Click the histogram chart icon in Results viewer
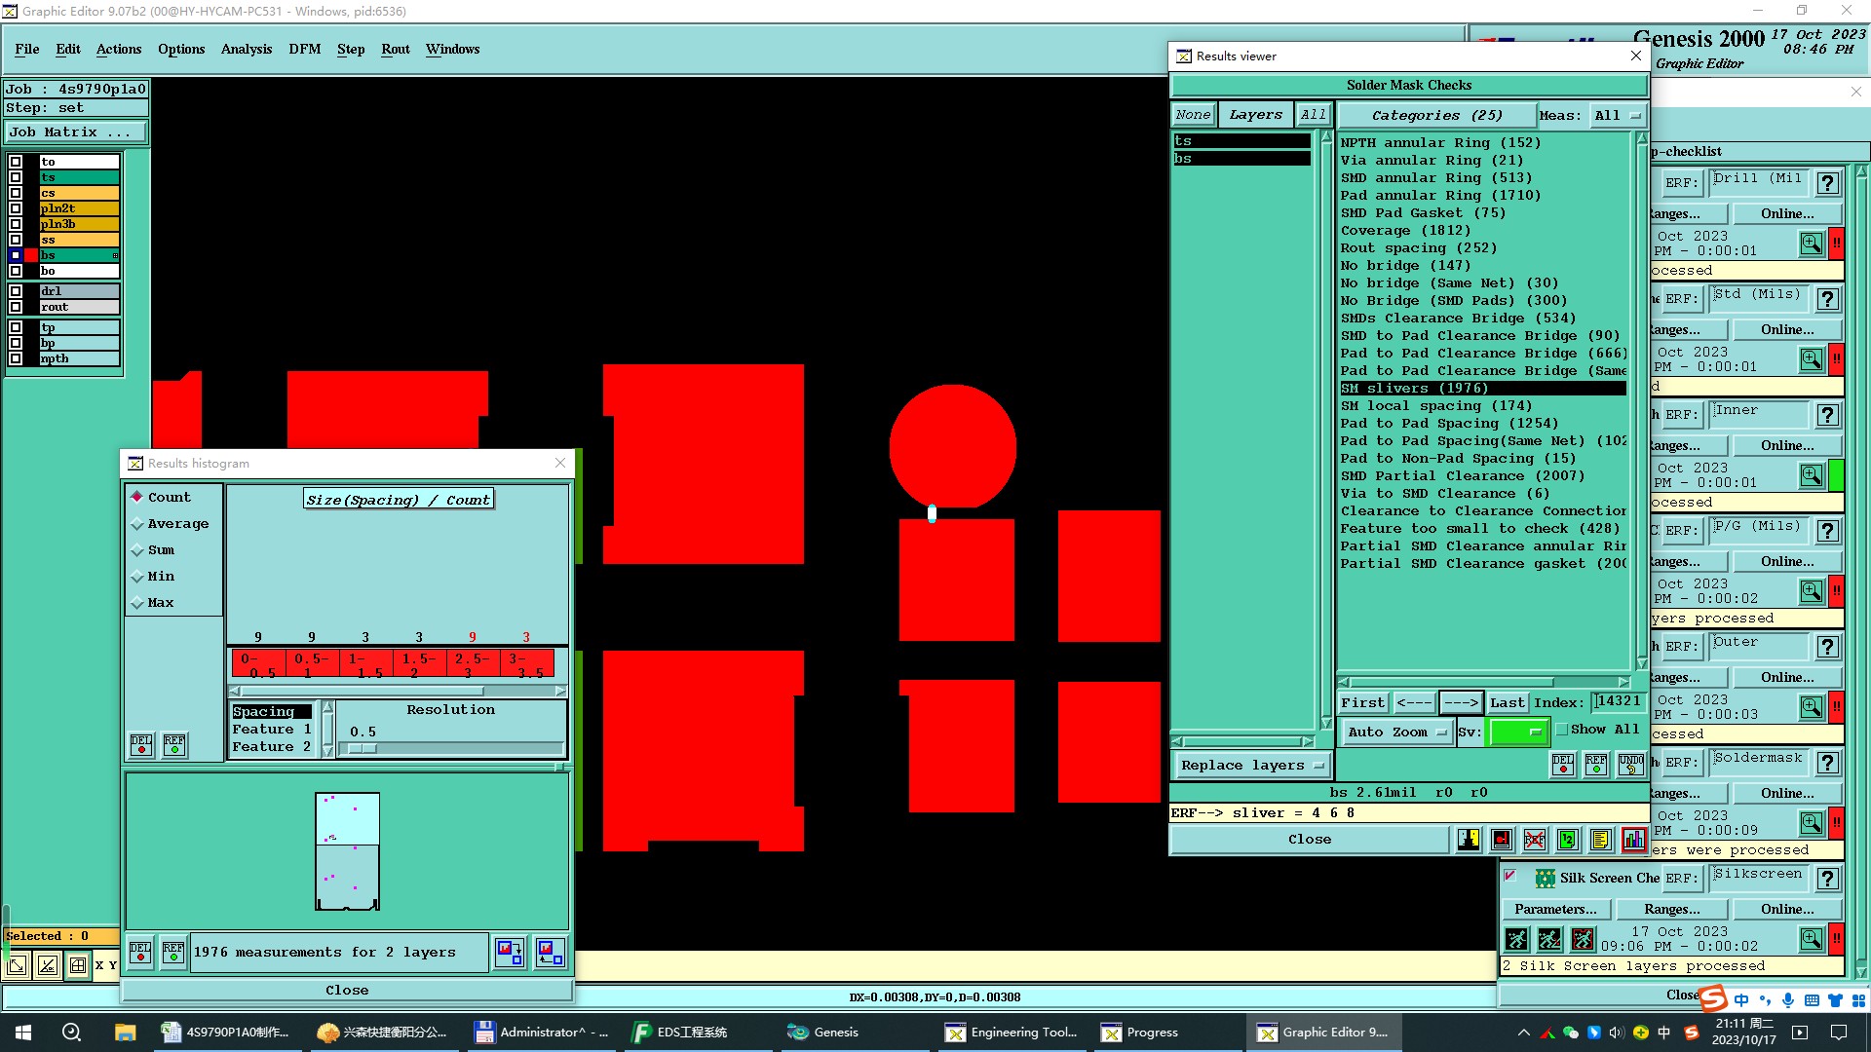1871x1052 pixels. tap(1633, 840)
